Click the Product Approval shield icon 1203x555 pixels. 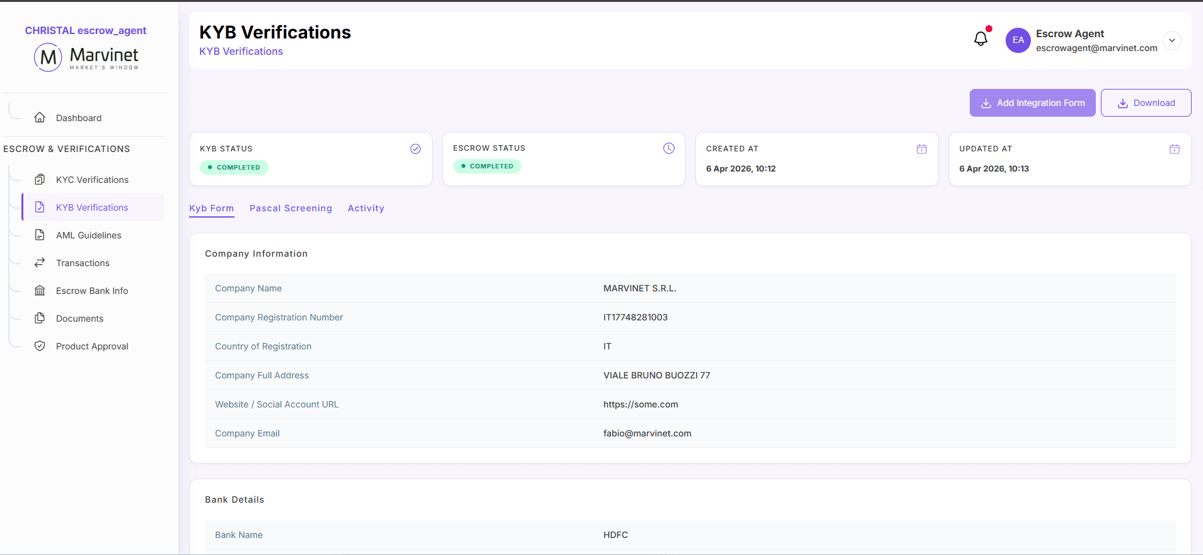40,346
